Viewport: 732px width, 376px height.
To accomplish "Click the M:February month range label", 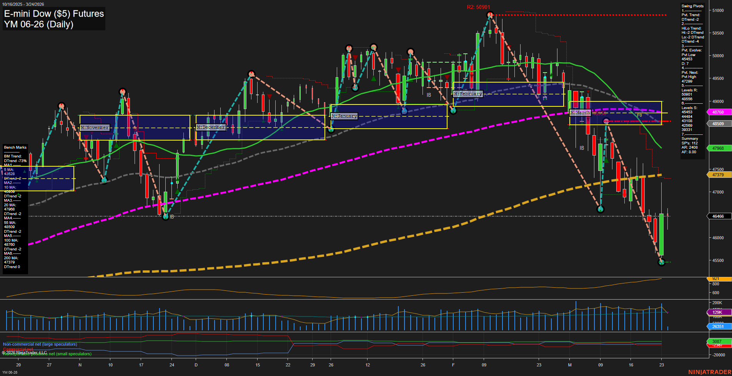I will pyautogui.click(x=468, y=93).
